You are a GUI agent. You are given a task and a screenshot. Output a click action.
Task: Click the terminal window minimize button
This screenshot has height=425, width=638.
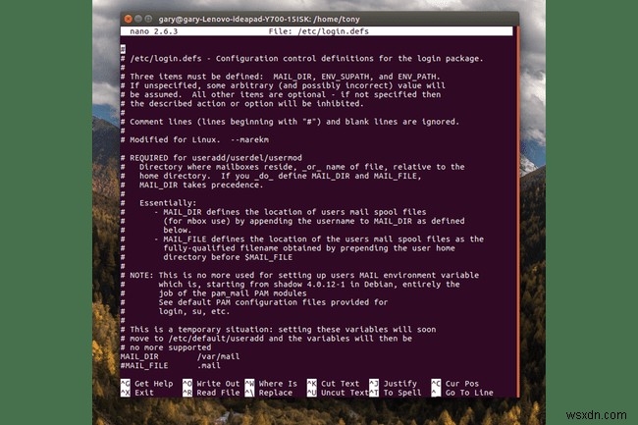[x=138, y=19]
